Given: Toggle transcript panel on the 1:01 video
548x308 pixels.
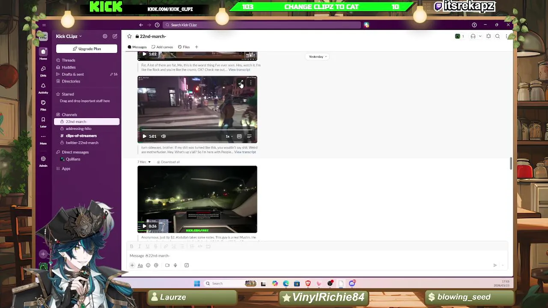Looking at the screenshot, I should (x=249, y=136).
